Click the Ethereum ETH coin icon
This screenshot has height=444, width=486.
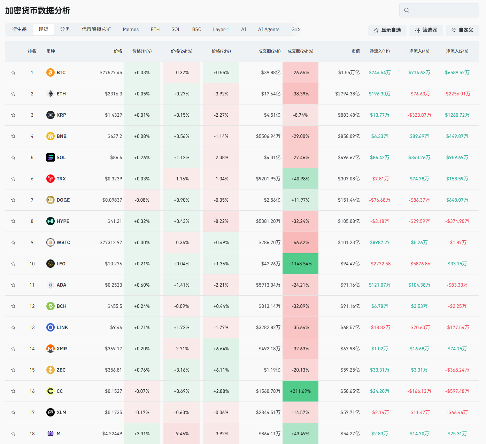[x=51, y=94]
